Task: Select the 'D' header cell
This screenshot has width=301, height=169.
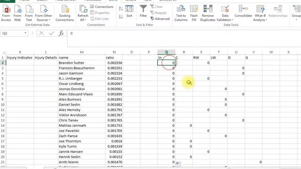Action: click(236, 57)
